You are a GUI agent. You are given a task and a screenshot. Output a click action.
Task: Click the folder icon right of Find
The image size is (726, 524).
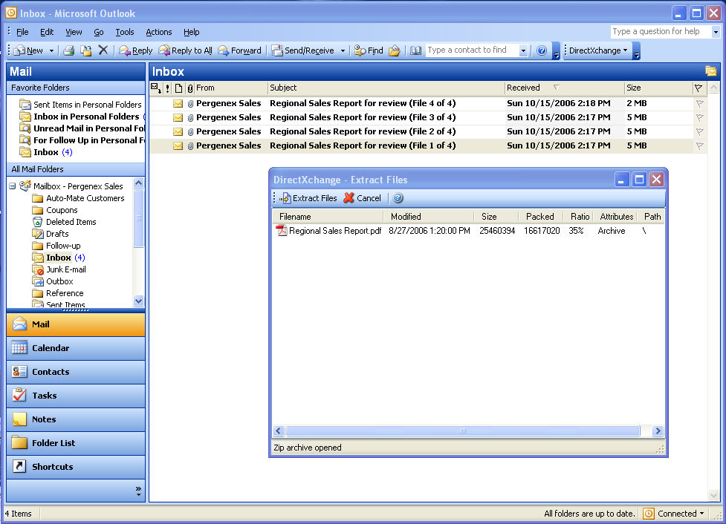395,50
